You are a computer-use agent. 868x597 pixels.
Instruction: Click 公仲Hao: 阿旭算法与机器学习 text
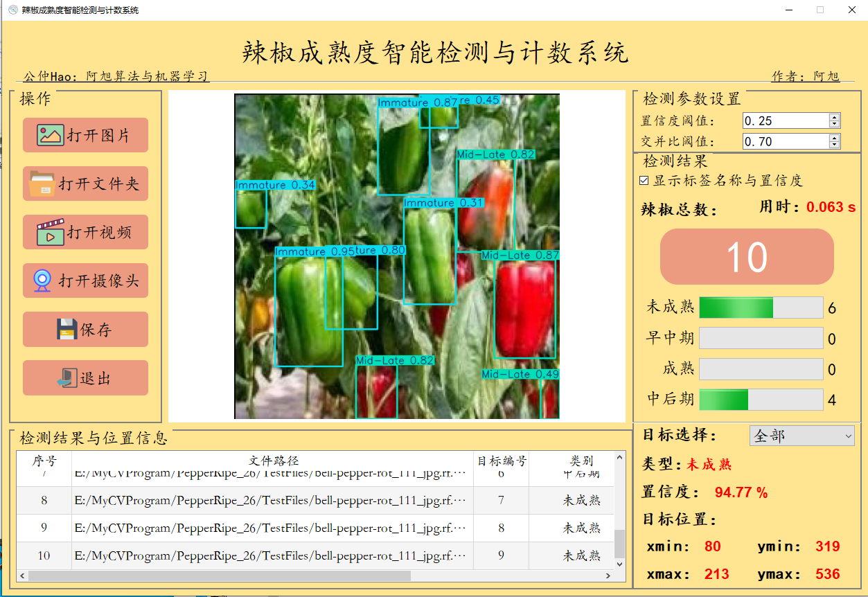[x=116, y=76]
